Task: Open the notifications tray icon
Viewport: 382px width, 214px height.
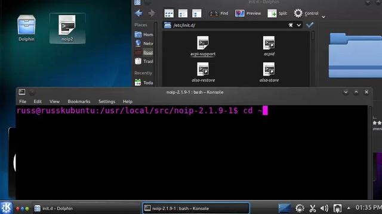Action: pos(300,208)
